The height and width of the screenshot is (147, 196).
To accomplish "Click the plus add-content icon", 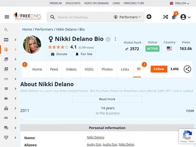I will (149, 17).
